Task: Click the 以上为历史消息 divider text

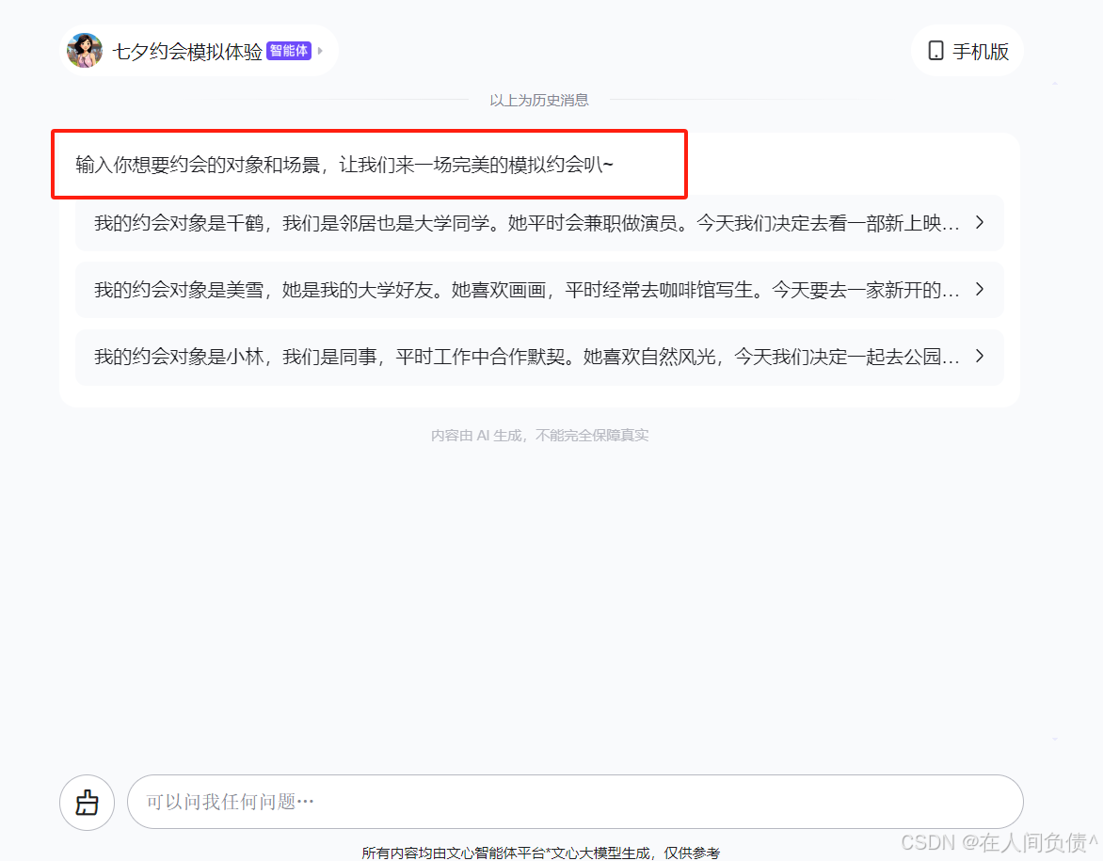Action: tap(539, 100)
